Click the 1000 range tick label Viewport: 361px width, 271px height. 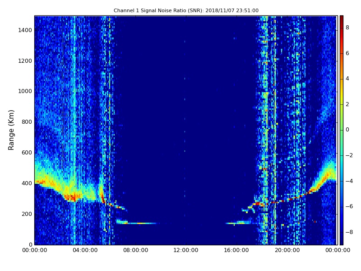(25, 91)
